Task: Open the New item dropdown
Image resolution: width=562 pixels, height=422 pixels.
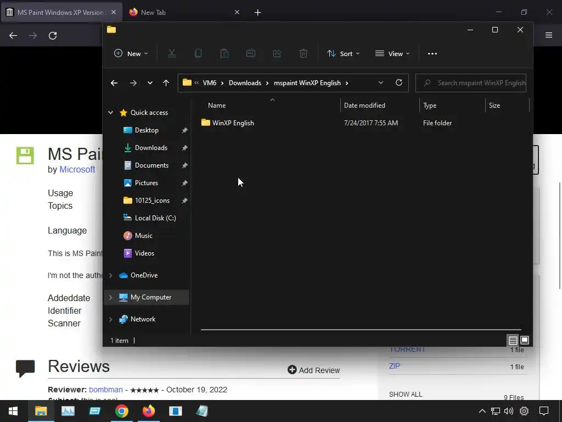Action: click(131, 53)
